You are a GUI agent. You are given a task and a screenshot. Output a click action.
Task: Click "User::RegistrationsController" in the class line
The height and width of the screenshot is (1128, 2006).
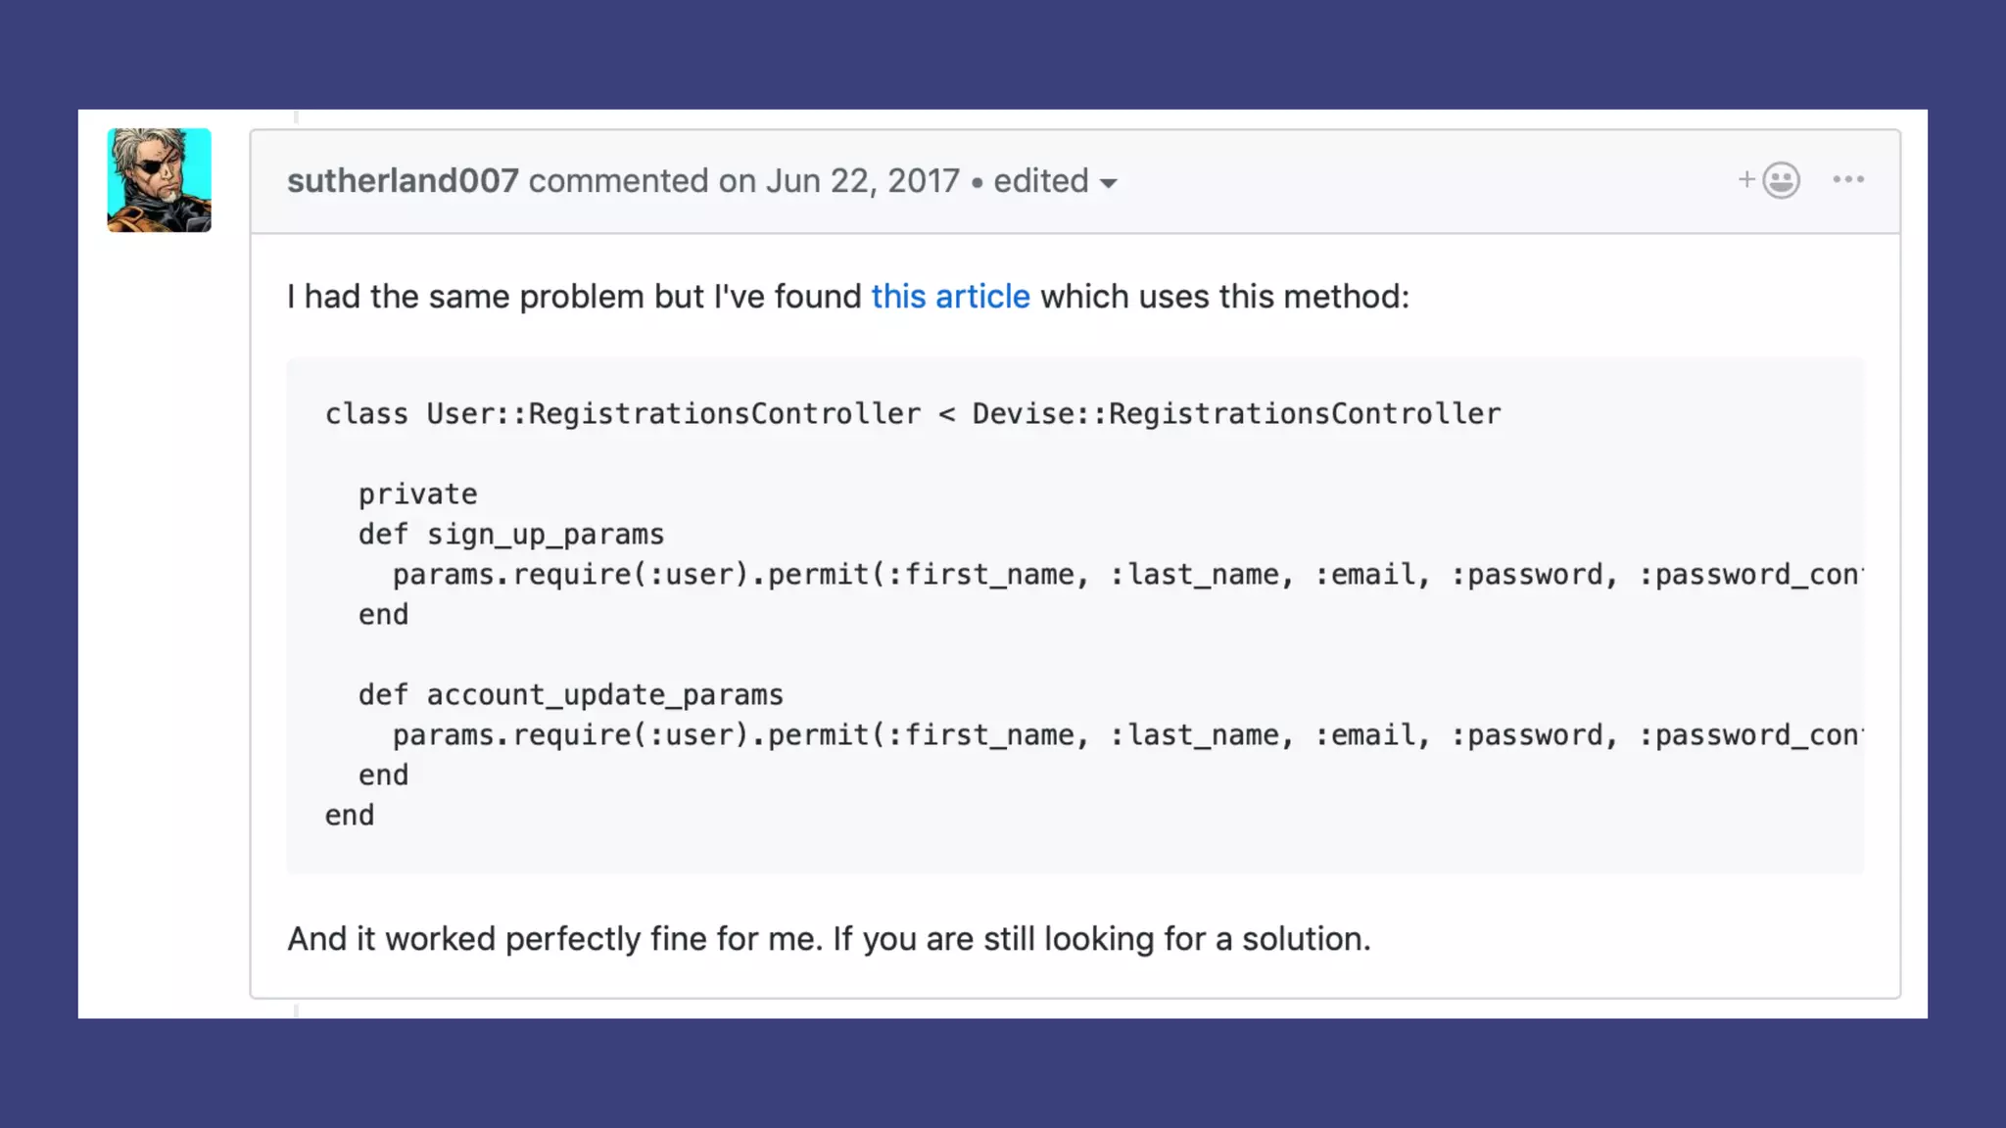coord(674,414)
